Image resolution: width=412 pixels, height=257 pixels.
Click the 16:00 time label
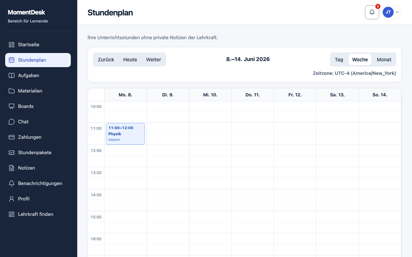pyautogui.click(x=96, y=239)
